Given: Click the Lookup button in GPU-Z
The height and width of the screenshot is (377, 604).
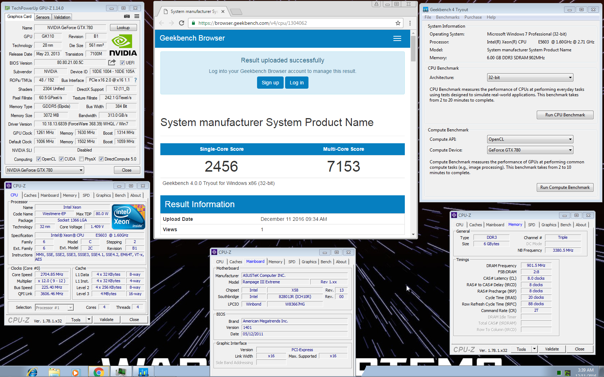Looking at the screenshot, I should pyautogui.click(x=123, y=28).
